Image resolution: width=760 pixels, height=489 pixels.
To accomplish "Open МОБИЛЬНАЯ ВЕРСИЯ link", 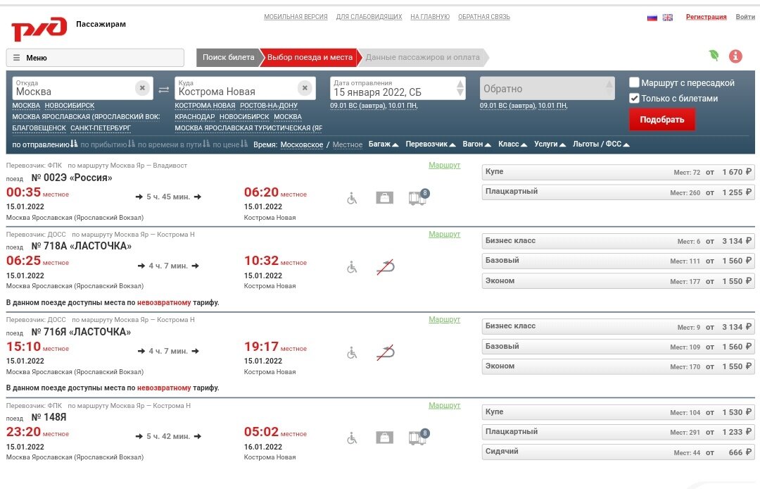I will point(296,17).
